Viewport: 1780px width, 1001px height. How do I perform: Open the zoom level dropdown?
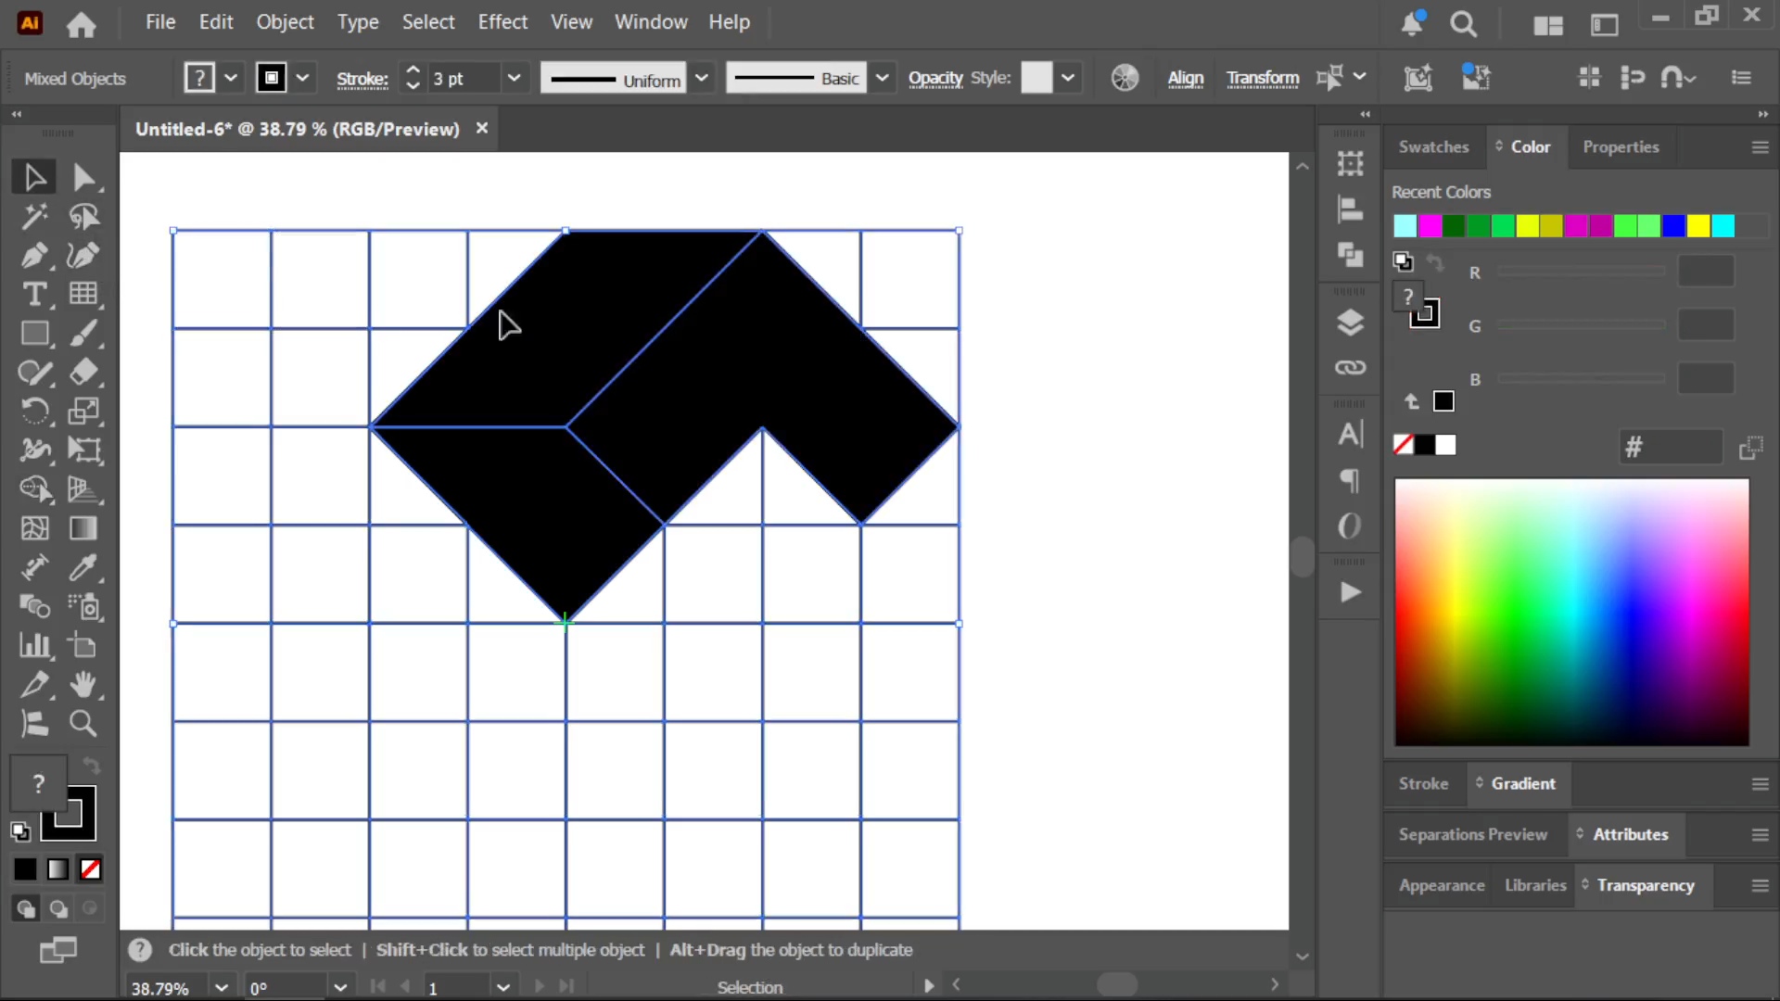click(x=221, y=987)
